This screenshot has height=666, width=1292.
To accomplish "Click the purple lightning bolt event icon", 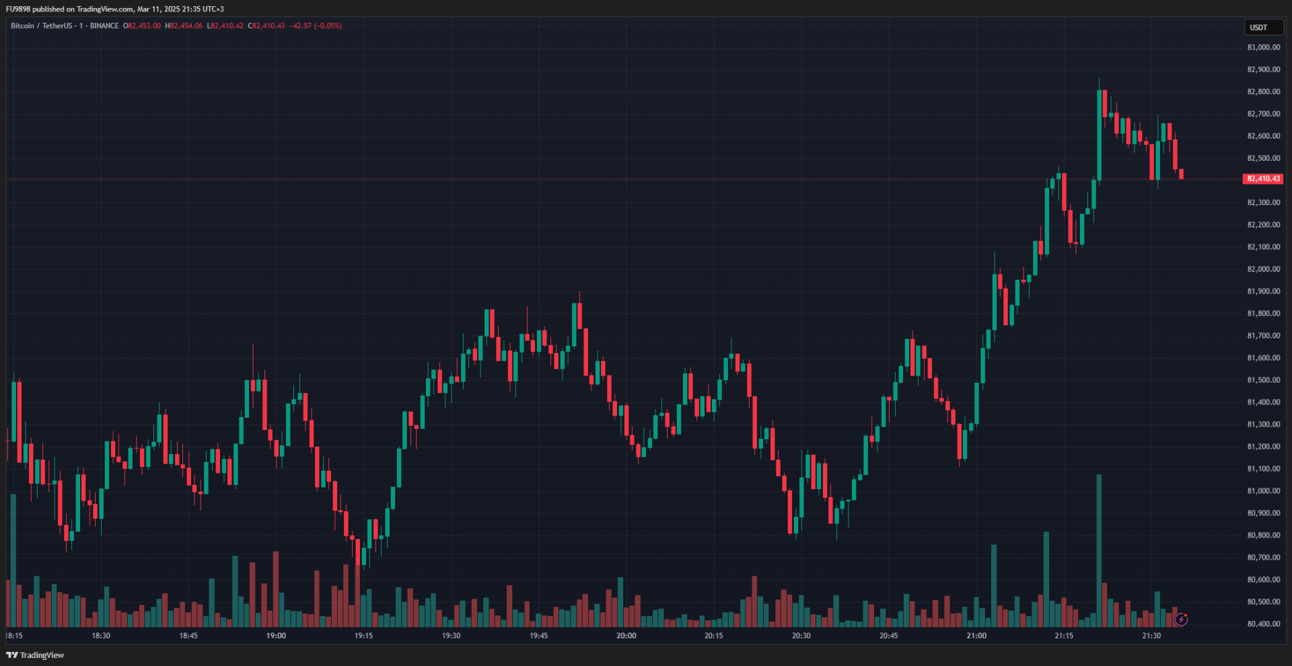I will [x=1181, y=619].
